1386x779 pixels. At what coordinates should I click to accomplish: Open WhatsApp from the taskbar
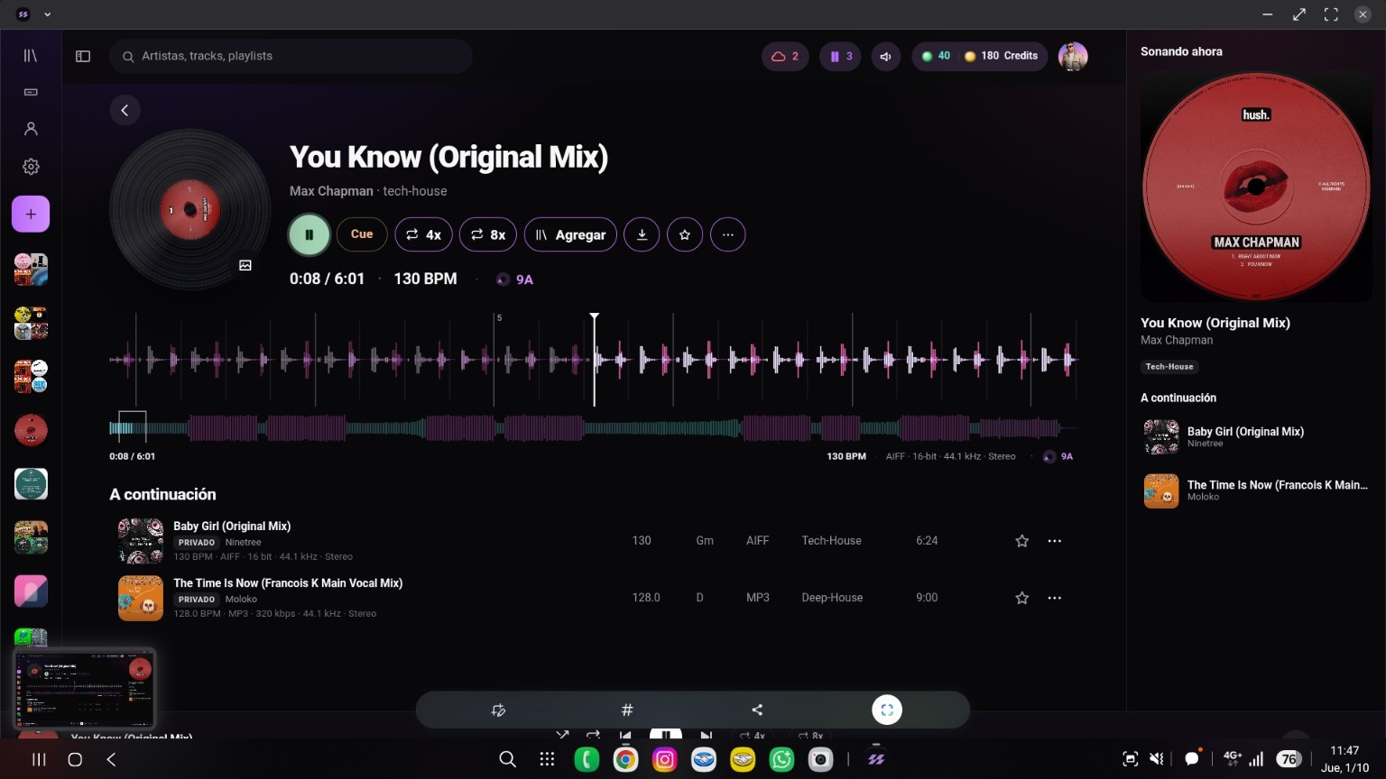(x=781, y=759)
